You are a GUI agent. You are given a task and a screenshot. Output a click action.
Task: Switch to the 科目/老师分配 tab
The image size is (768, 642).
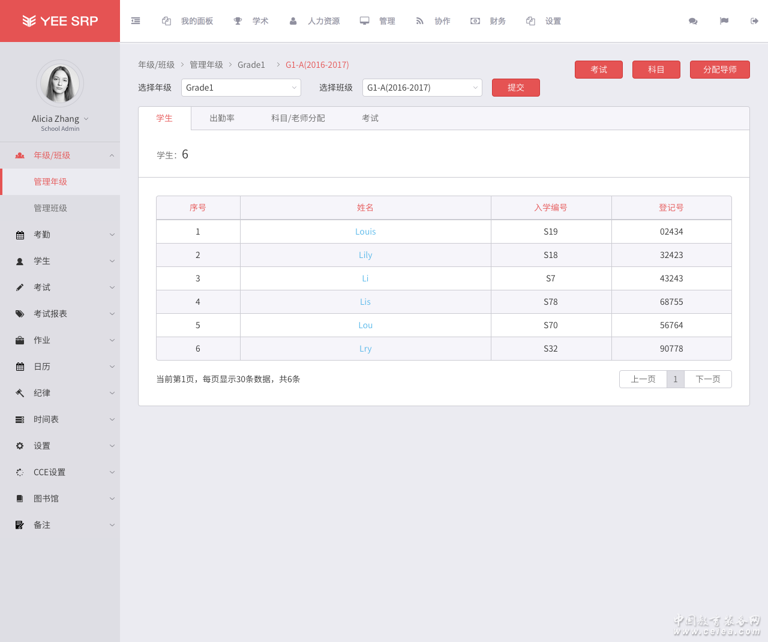(x=298, y=118)
